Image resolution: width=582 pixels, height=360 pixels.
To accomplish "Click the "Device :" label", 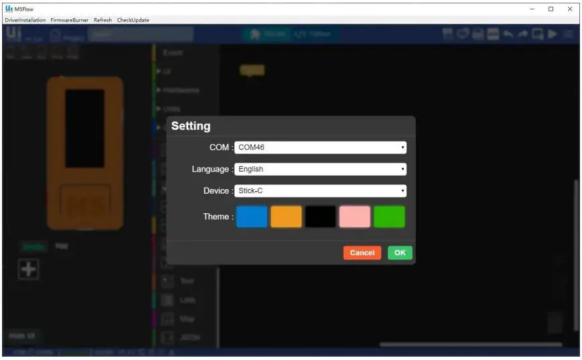I will click(x=218, y=190).
